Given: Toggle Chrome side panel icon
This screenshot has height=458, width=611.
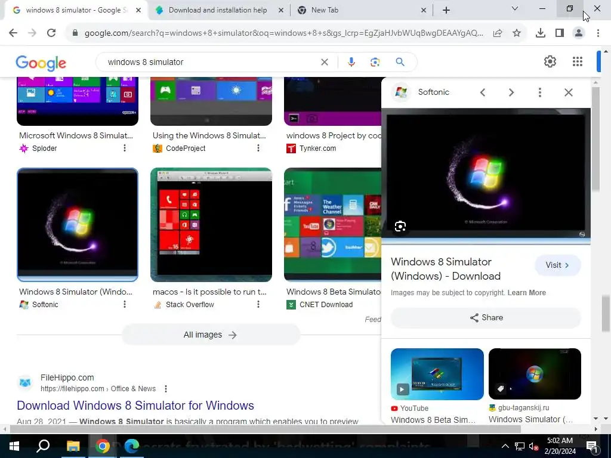Looking at the screenshot, I should coord(560,33).
